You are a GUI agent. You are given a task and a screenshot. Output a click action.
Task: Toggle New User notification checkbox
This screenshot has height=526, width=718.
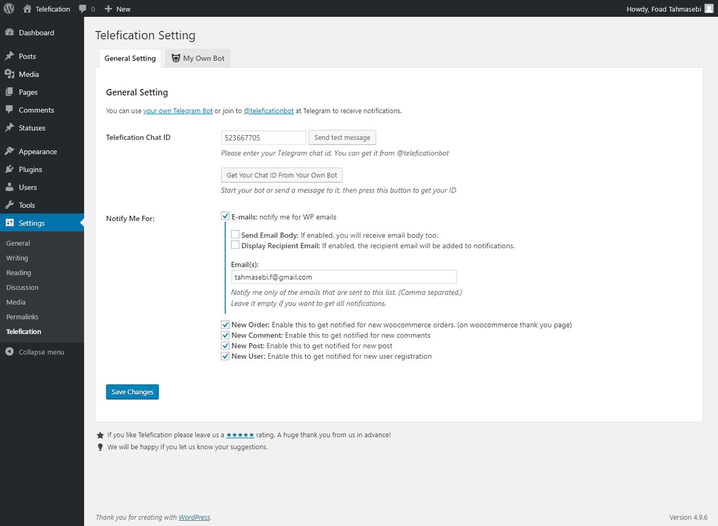pyautogui.click(x=225, y=357)
